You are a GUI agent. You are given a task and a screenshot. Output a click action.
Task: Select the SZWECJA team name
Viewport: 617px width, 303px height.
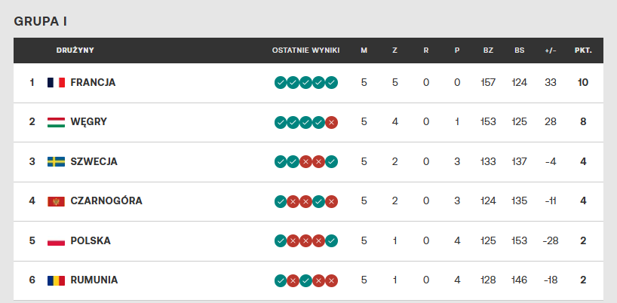point(94,161)
